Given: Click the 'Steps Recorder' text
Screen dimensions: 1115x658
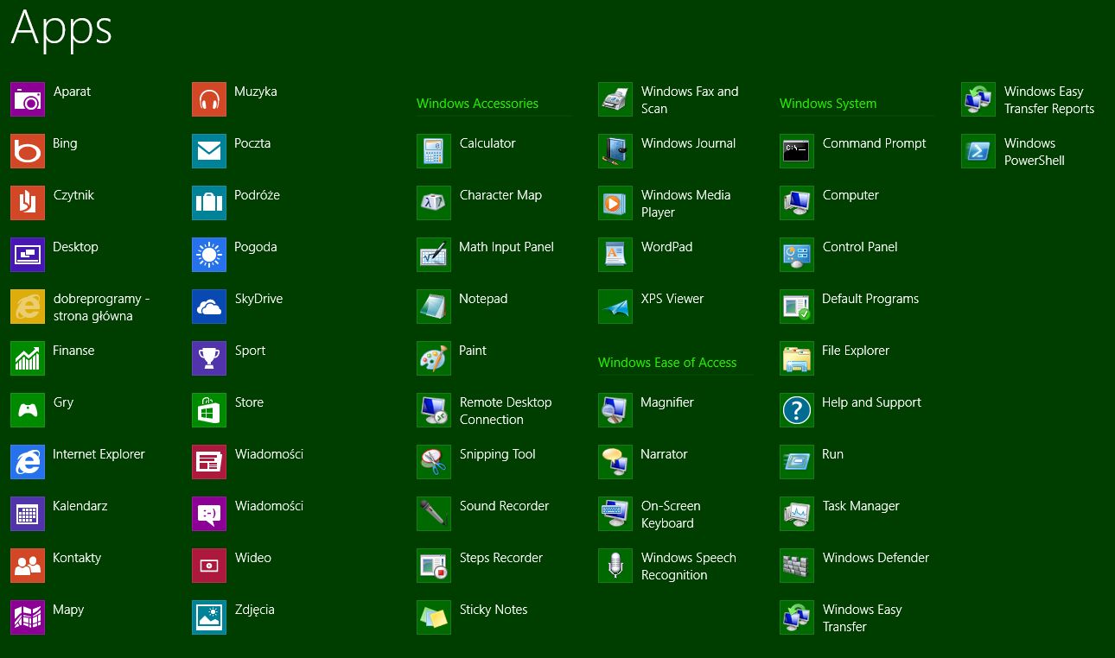Looking at the screenshot, I should pyautogui.click(x=501, y=558).
